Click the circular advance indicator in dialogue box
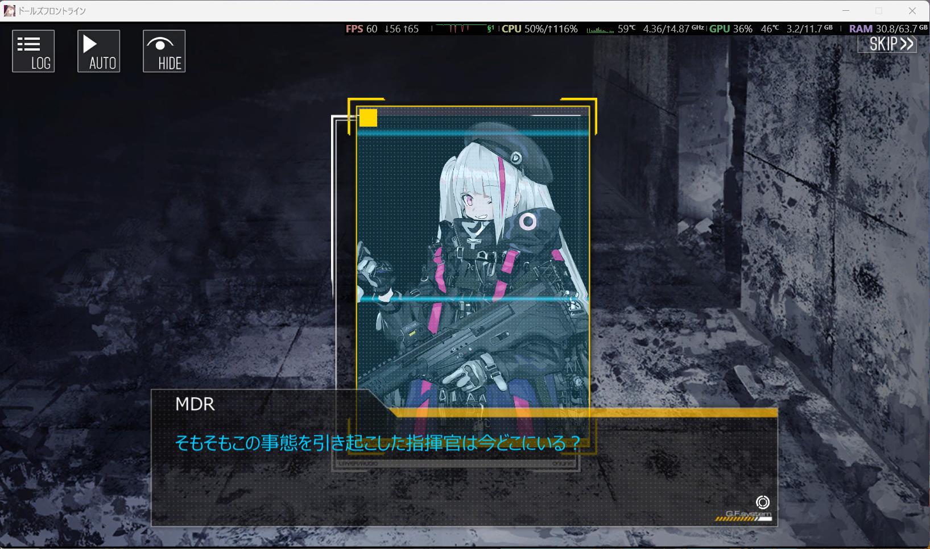 762,502
